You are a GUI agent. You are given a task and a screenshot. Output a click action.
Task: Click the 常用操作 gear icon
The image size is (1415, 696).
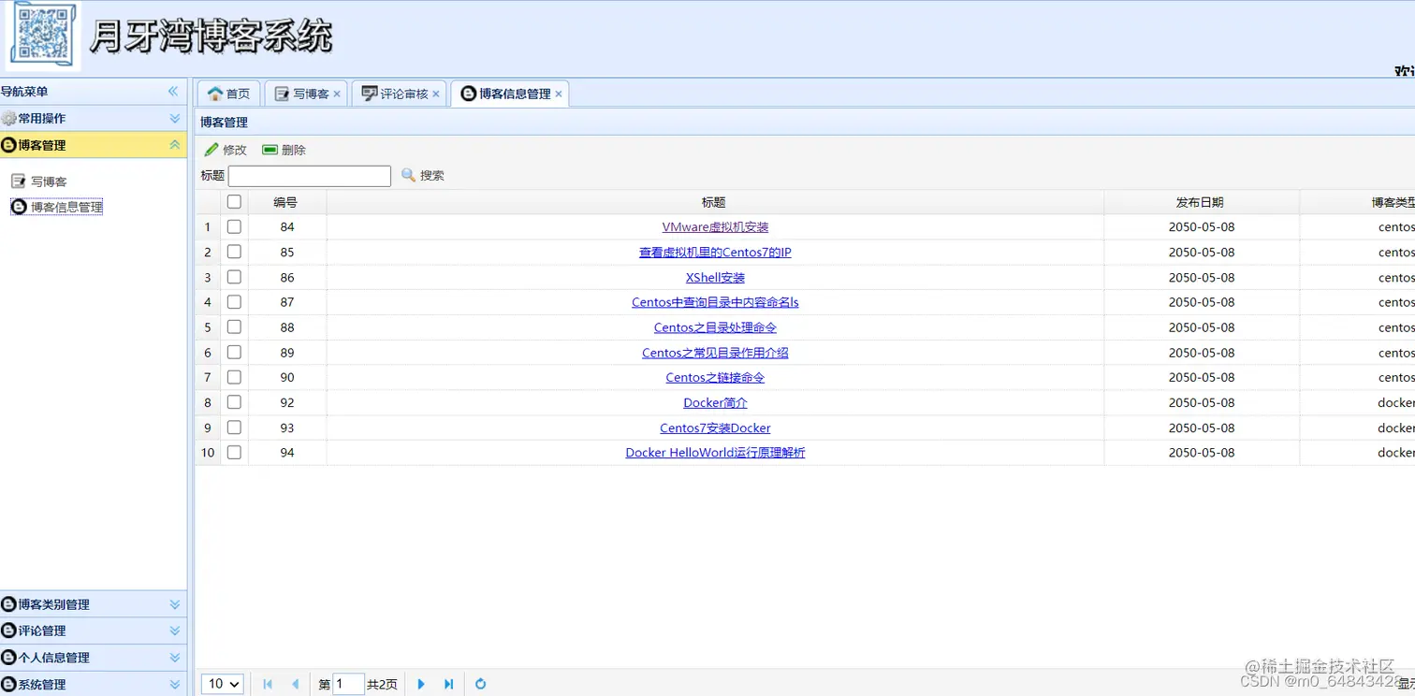(8, 119)
